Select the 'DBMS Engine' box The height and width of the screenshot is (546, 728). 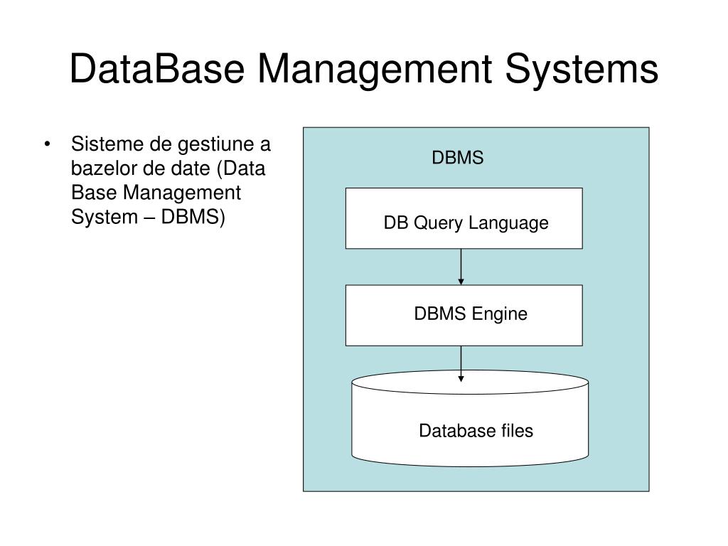click(464, 315)
